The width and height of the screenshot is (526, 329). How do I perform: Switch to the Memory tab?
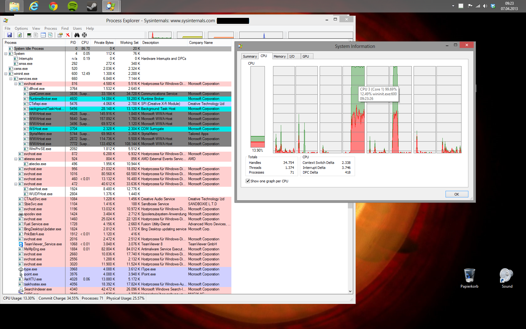pos(280,56)
